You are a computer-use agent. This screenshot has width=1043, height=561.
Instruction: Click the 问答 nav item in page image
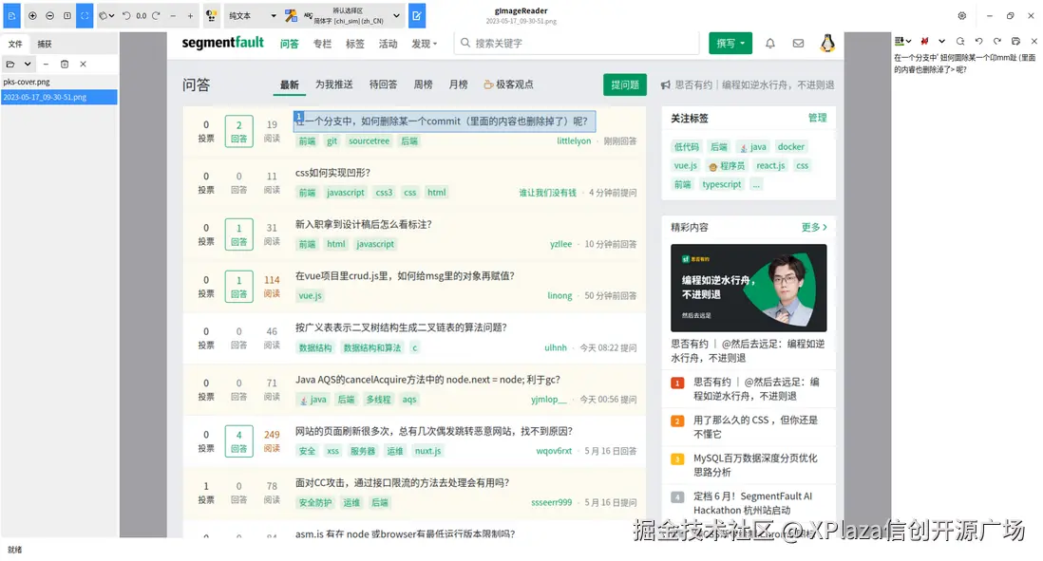click(290, 44)
